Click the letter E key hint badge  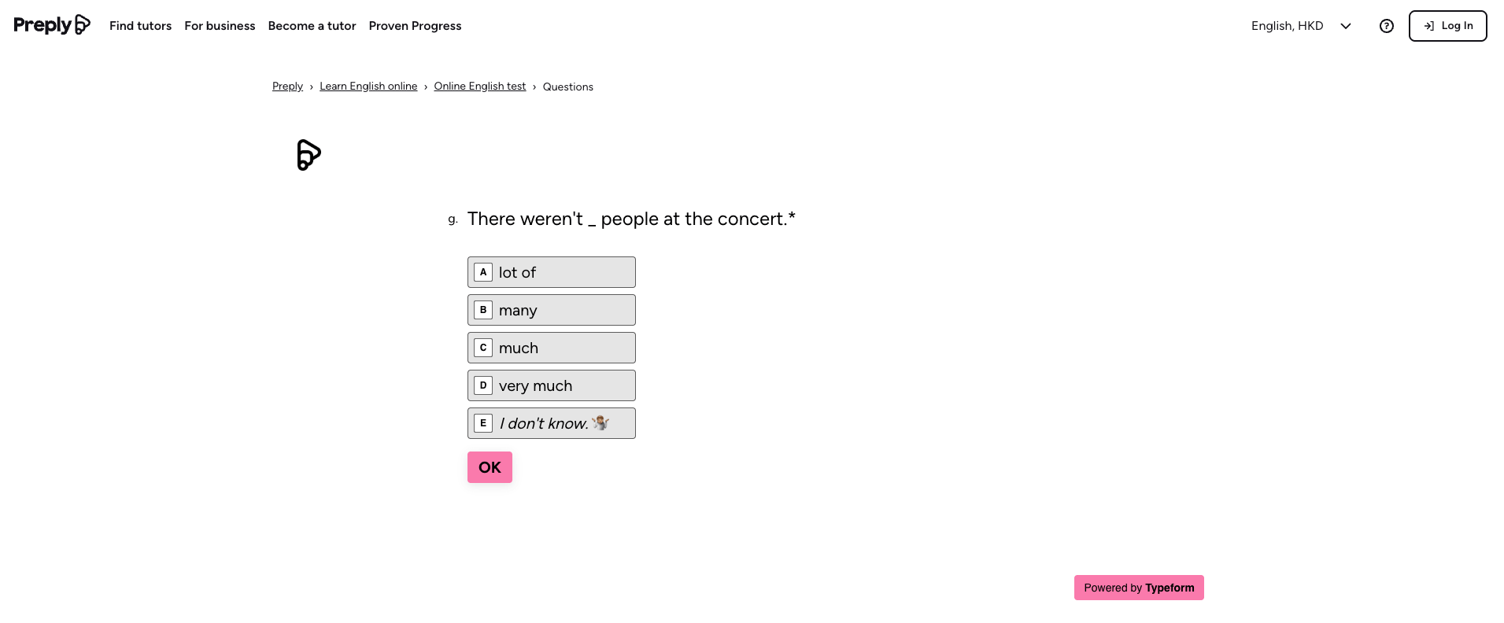[483, 423]
